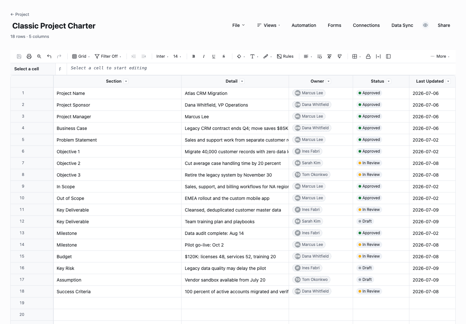The height and width of the screenshot is (324, 466).
Task: Increase indent with the indent icon
Action: 134,56
